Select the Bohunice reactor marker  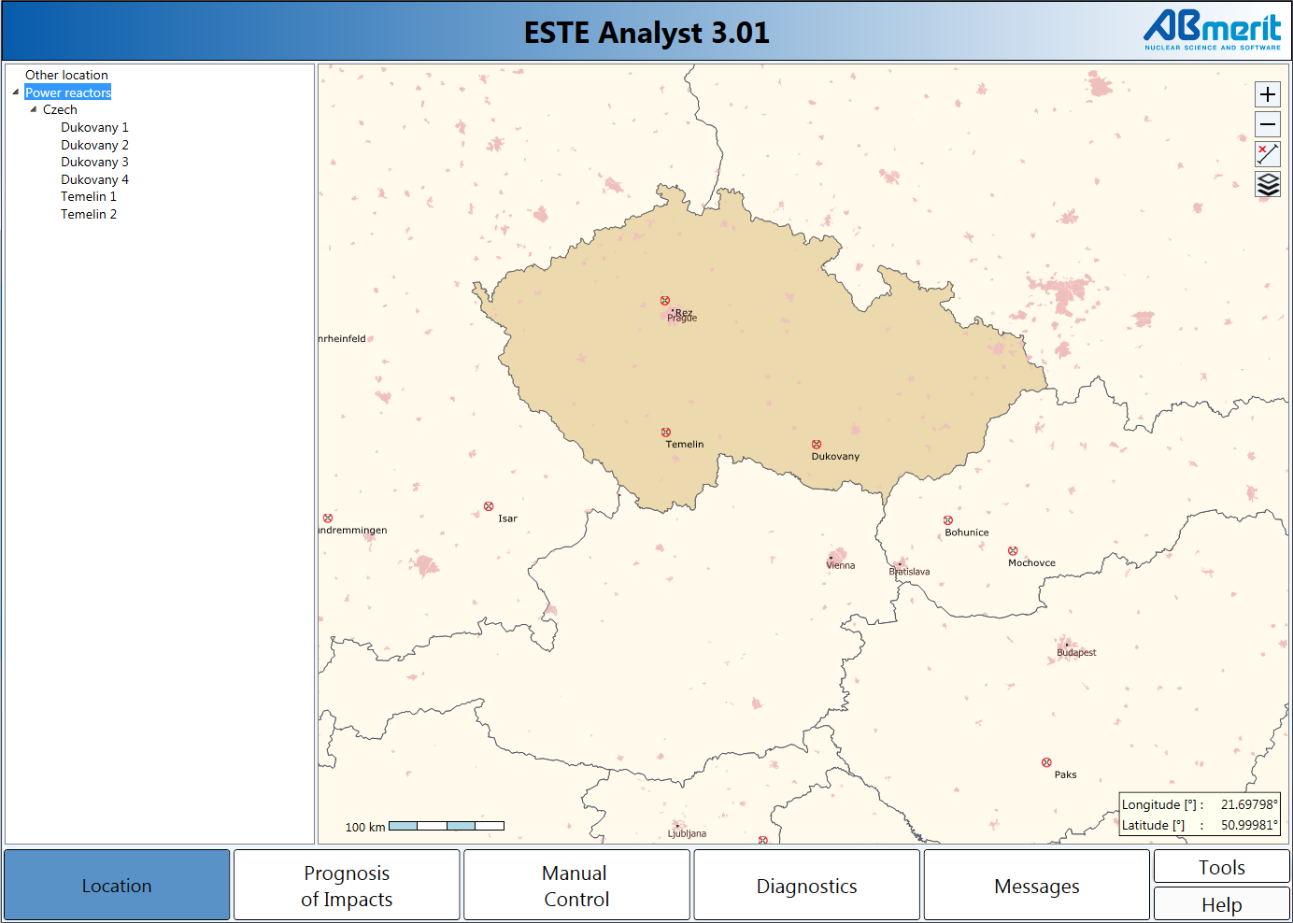(948, 520)
